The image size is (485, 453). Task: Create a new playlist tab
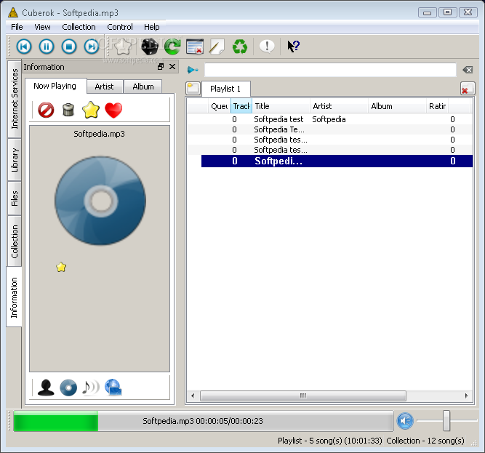click(x=193, y=89)
